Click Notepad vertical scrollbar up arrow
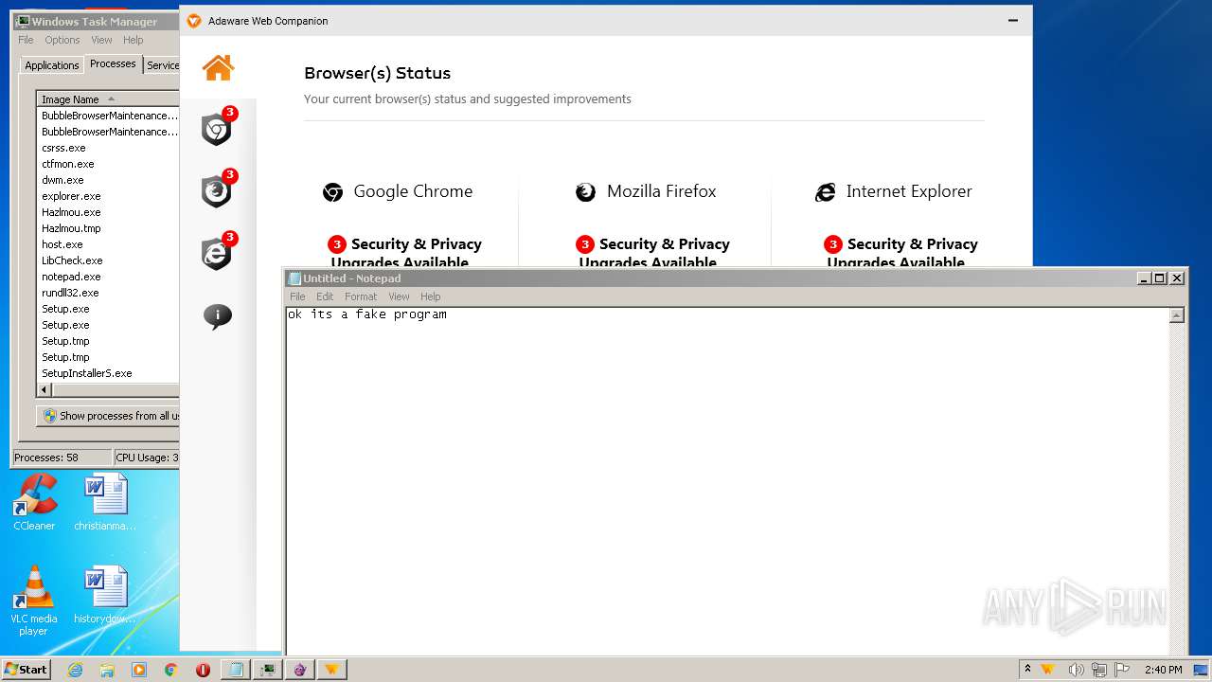The width and height of the screenshot is (1212, 682). tap(1177, 315)
